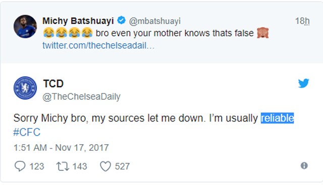Open the @mbatshuayi handle

click(x=155, y=21)
